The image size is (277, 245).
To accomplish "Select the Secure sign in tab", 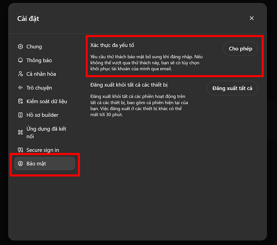I will [x=45, y=150].
